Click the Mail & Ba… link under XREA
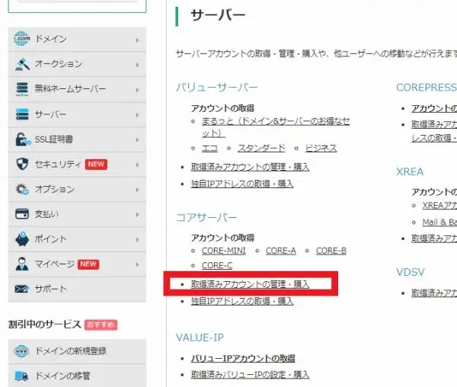 439,222
